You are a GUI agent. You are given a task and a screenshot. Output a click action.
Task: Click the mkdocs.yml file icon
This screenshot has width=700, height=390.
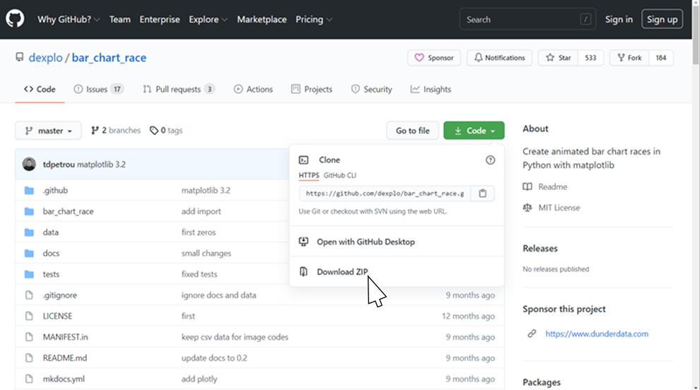pyautogui.click(x=29, y=379)
